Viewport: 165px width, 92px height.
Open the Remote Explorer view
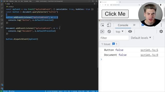[2, 20]
